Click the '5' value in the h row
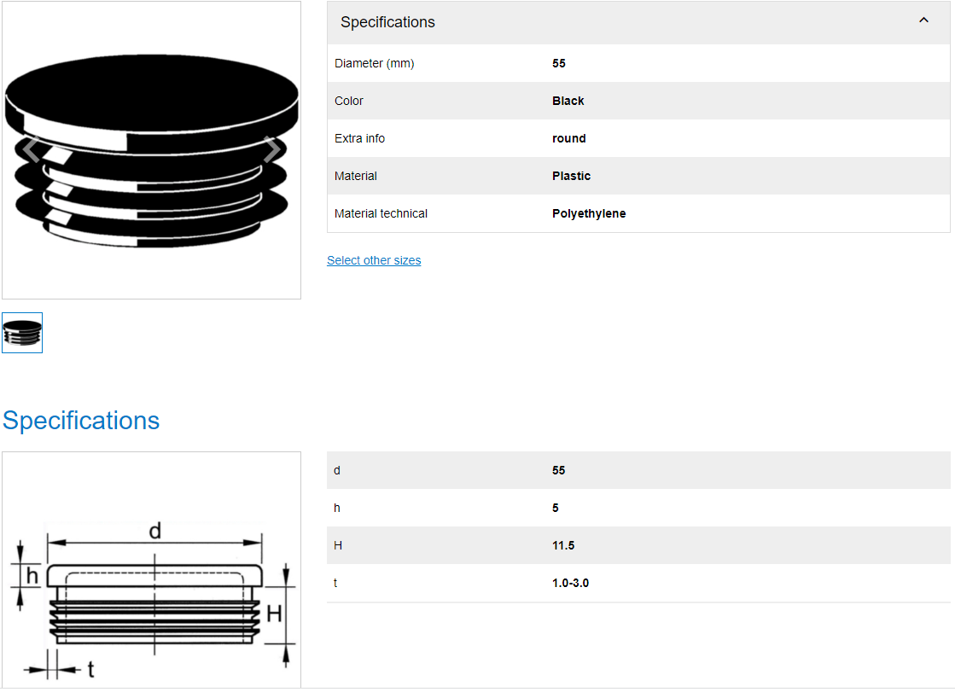Screen dimensions: 955x692 pos(556,508)
